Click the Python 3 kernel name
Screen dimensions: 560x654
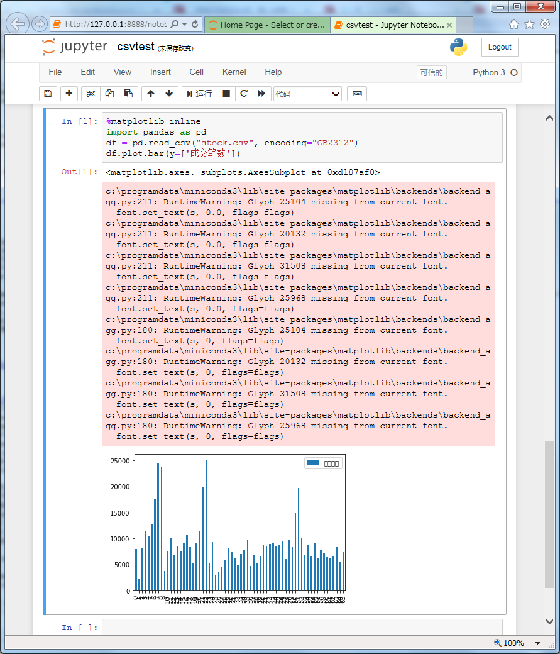click(x=490, y=72)
